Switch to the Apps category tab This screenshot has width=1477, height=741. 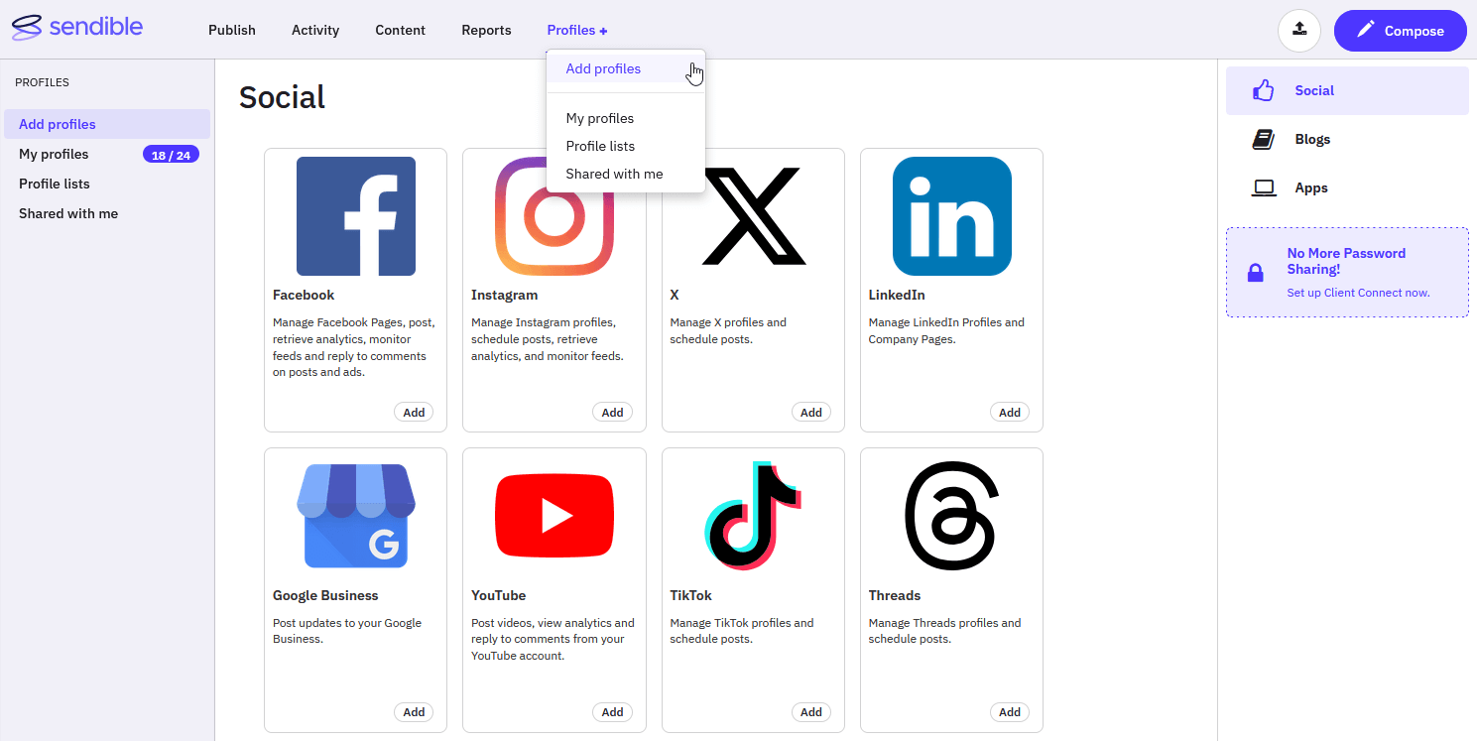[1347, 187]
